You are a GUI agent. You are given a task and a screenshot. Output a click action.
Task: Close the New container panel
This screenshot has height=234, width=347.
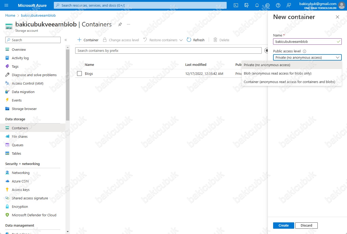click(x=338, y=17)
